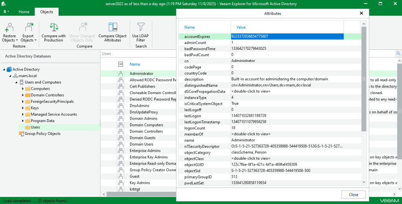
Task: Click the search magnifier icon
Action: (x=398, y=54)
